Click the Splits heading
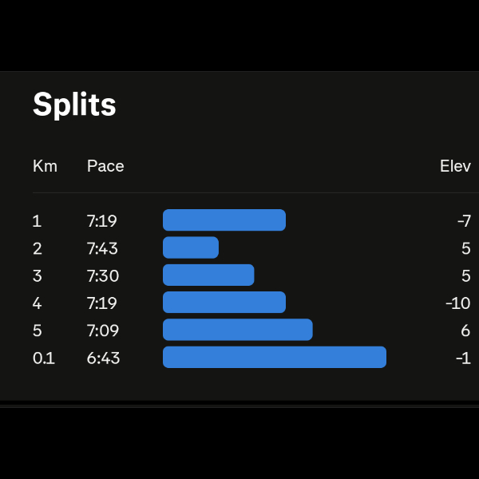479x479 pixels. [x=74, y=105]
